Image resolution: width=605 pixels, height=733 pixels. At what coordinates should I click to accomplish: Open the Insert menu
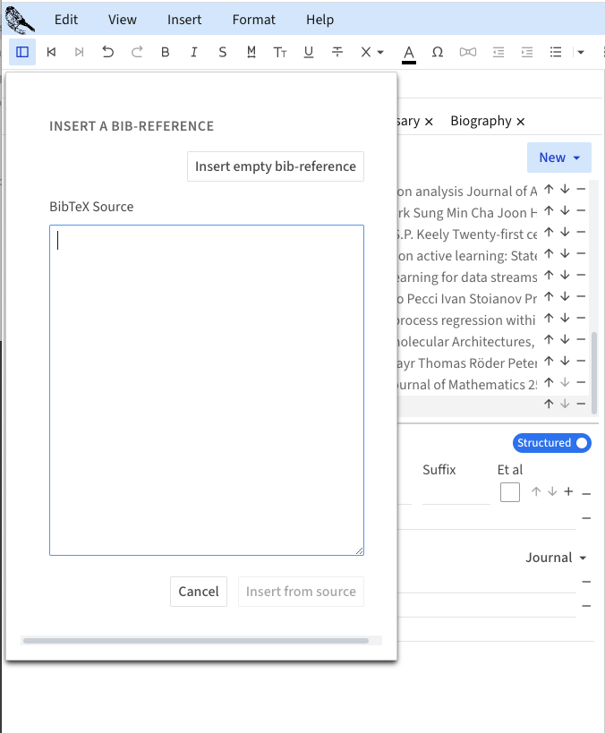pyautogui.click(x=184, y=20)
